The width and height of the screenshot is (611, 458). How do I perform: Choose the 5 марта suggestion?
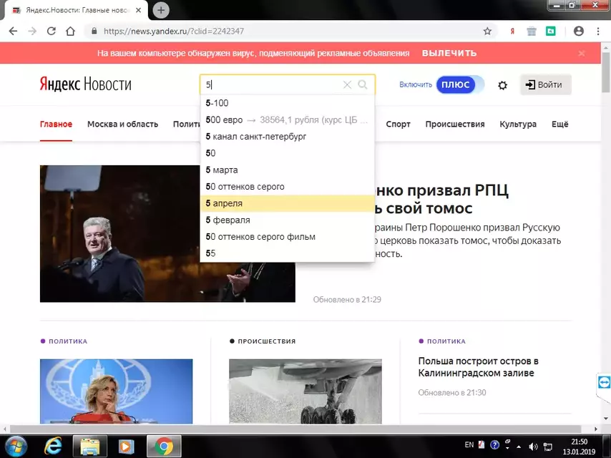(x=288, y=170)
